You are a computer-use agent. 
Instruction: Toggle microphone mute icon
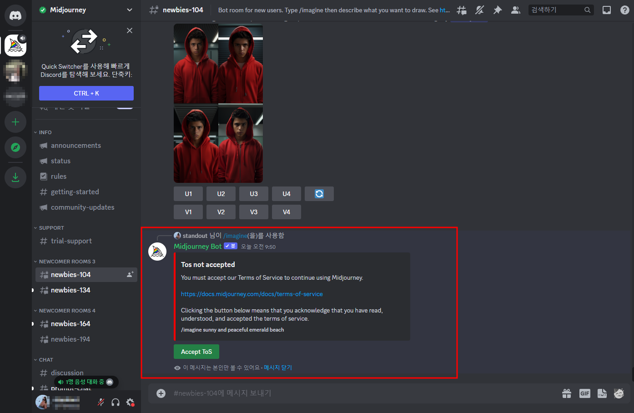[x=101, y=402]
